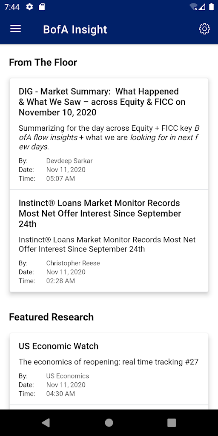
Task: Tap the BofA Insight app title
Action: point(75,29)
